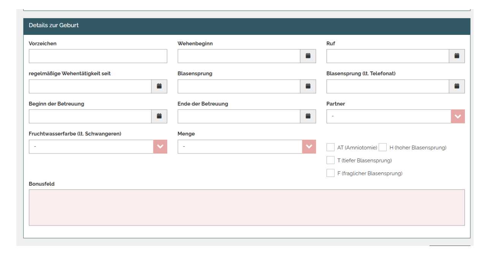Open the Fruchtwasserfarbe (lt. Schwangeren) dropdown
This screenshot has height=255, width=490.
[x=98, y=147]
